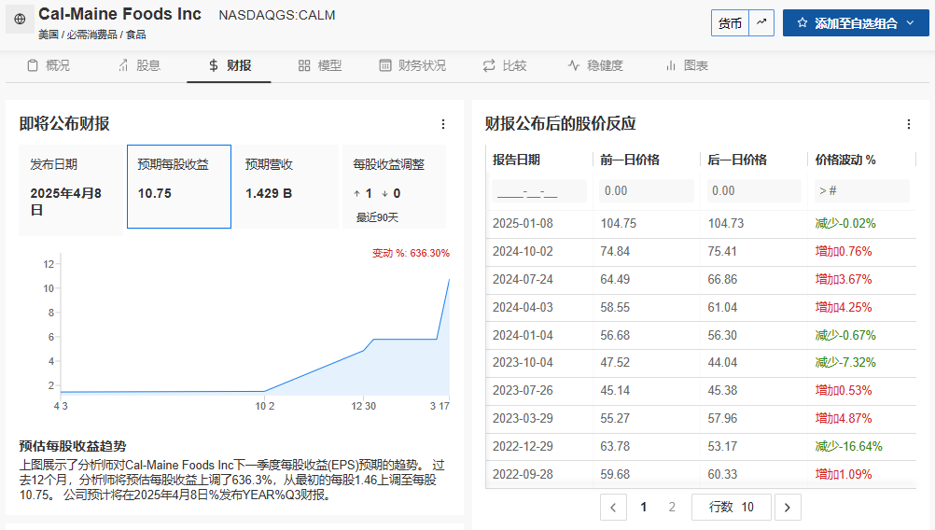935x530 pixels.
Task: Open the 比较 comparison tab
Action: tap(505, 65)
